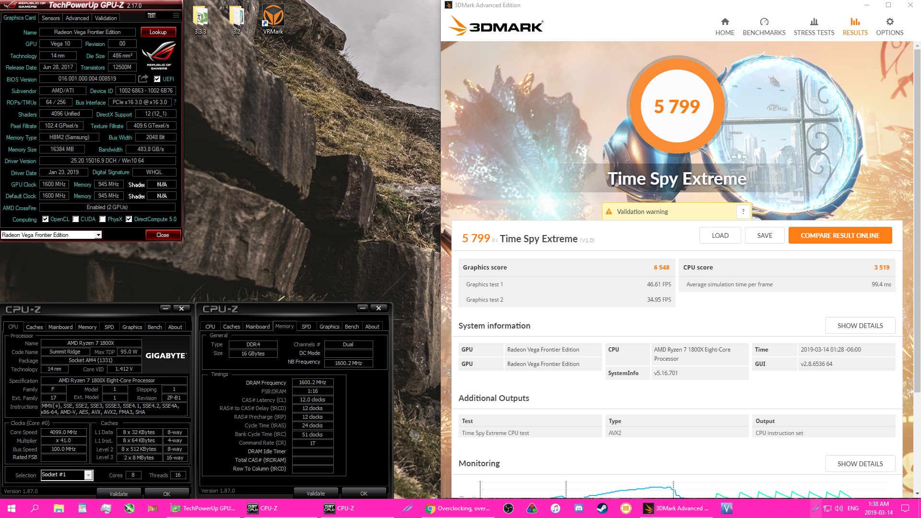The height and width of the screenshot is (518, 921).
Task: Open Steam from the taskbar
Action: pos(602,508)
